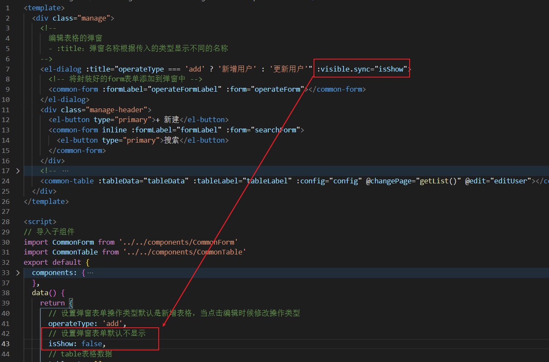Click the '// 设置弹窗表单默认不显示' comment
The height and width of the screenshot is (362, 549).
(97, 333)
